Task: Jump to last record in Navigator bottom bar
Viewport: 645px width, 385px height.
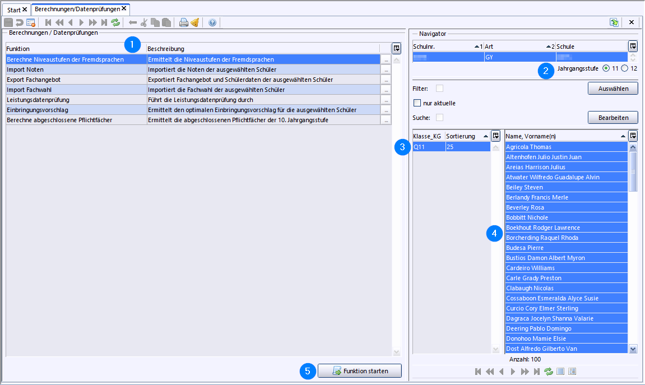Action: pyautogui.click(x=537, y=372)
